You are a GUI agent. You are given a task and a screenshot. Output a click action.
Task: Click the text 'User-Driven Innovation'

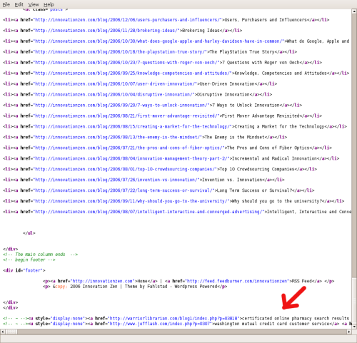tap(227, 84)
